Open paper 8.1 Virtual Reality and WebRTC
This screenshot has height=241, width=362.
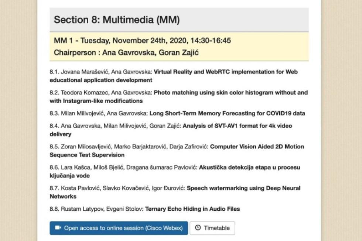(x=225, y=72)
